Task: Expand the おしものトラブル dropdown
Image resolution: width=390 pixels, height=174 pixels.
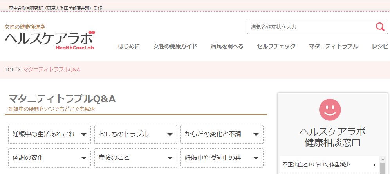Action: coord(135,134)
